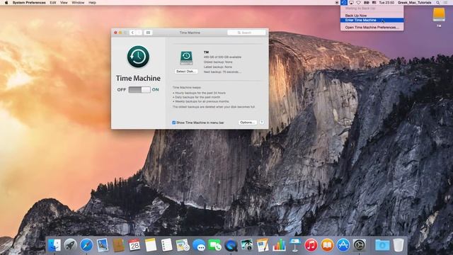Open Downloads folder in the Dock
The height and width of the screenshot is (255, 453).
tap(382, 245)
